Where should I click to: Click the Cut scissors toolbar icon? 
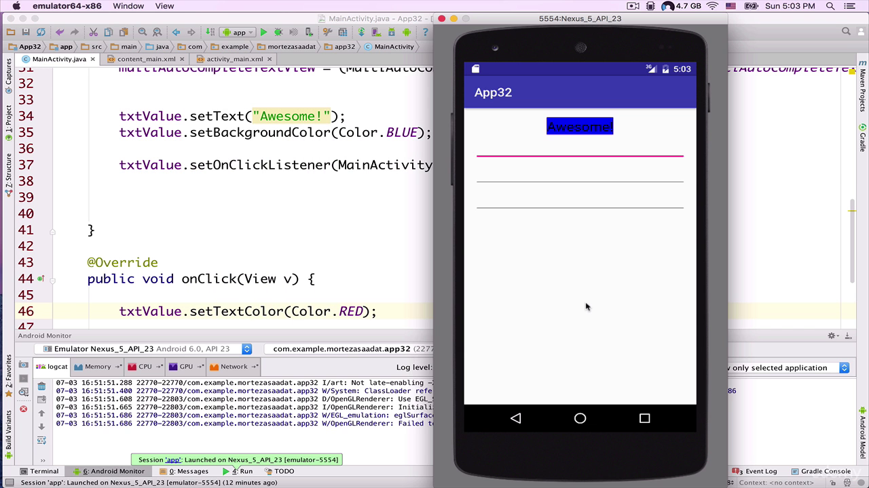coord(93,32)
